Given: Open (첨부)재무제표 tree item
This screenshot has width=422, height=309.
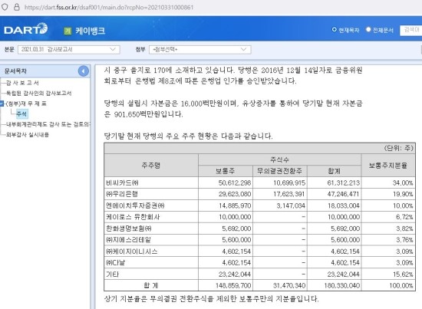Looking at the screenshot, I should point(26,104).
